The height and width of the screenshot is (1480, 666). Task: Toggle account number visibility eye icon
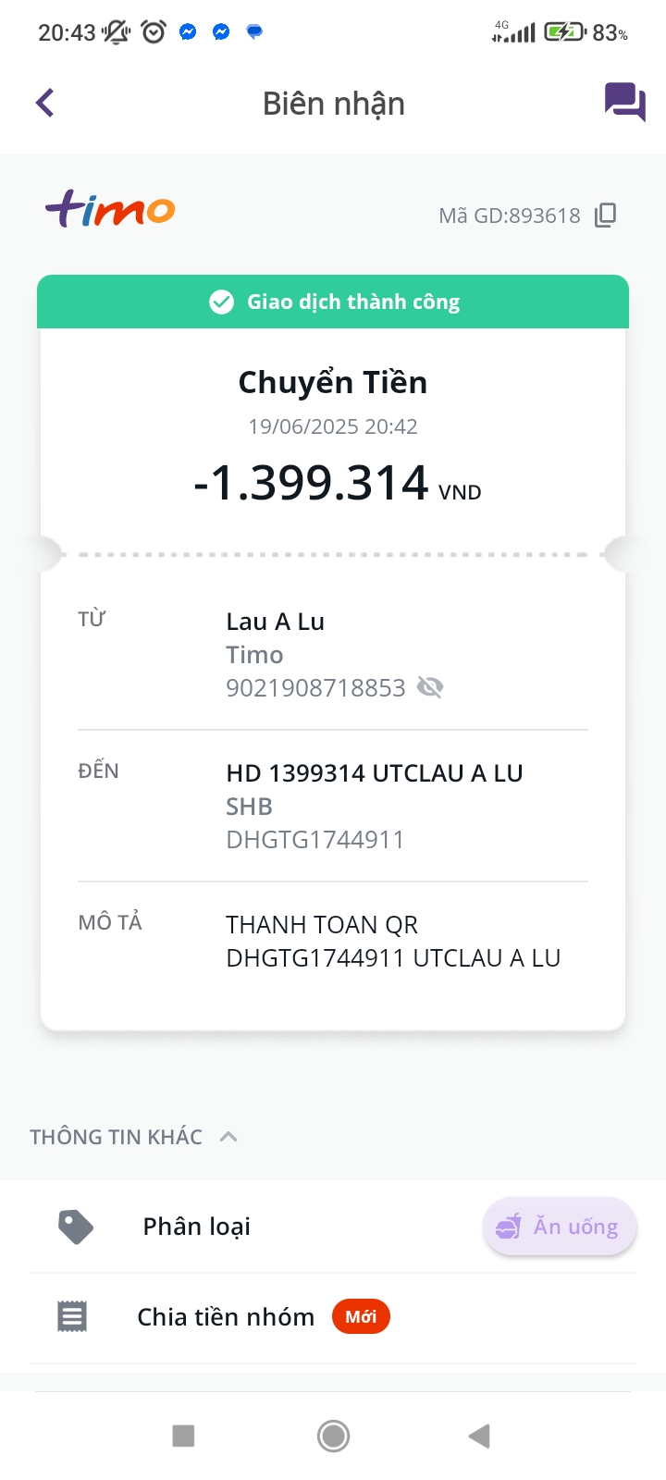point(430,687)
